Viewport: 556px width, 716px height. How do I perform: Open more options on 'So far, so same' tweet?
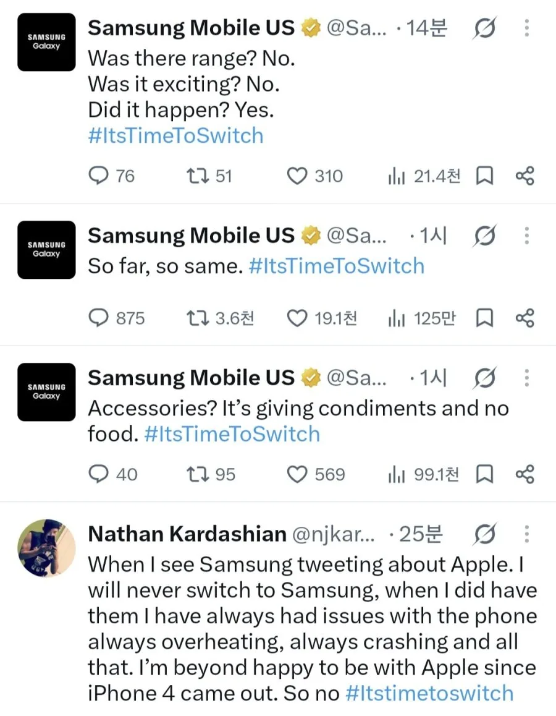[527, 236]
